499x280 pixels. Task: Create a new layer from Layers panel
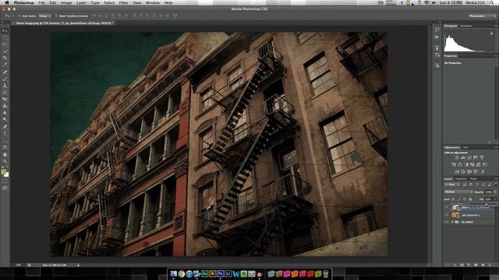(483, 264)
